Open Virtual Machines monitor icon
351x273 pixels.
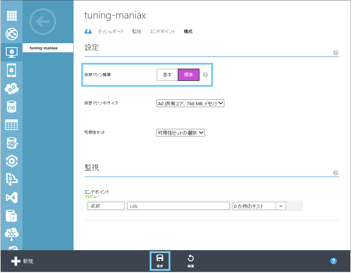coord(12,52)
